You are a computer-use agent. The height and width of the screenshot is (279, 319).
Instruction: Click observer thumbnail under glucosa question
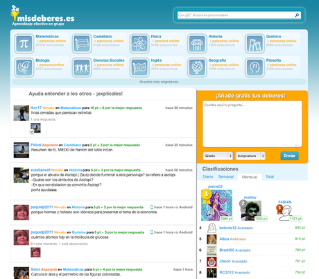(x=35, y=253)
